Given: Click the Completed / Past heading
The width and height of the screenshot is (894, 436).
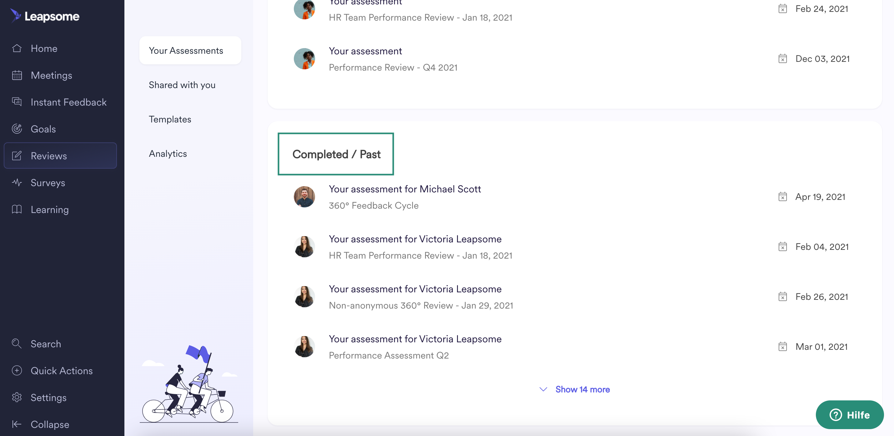Looking at the screenshot, I should coord(336,154).
